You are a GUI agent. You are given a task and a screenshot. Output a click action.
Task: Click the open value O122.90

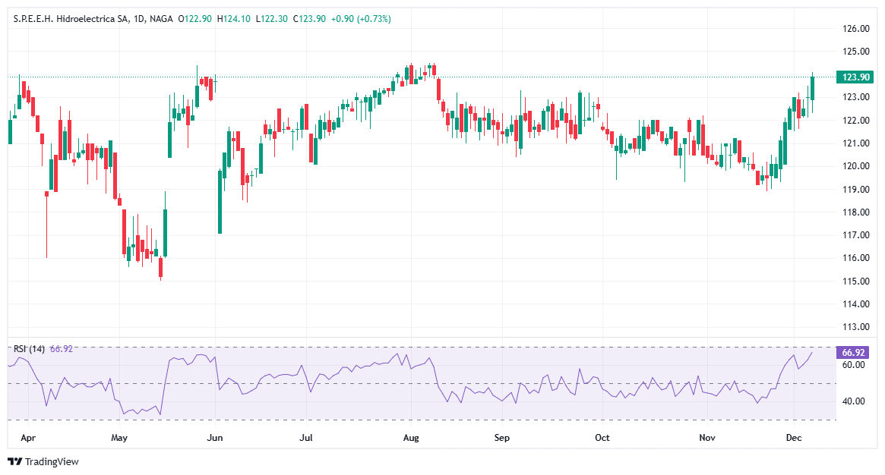(194, 19)
